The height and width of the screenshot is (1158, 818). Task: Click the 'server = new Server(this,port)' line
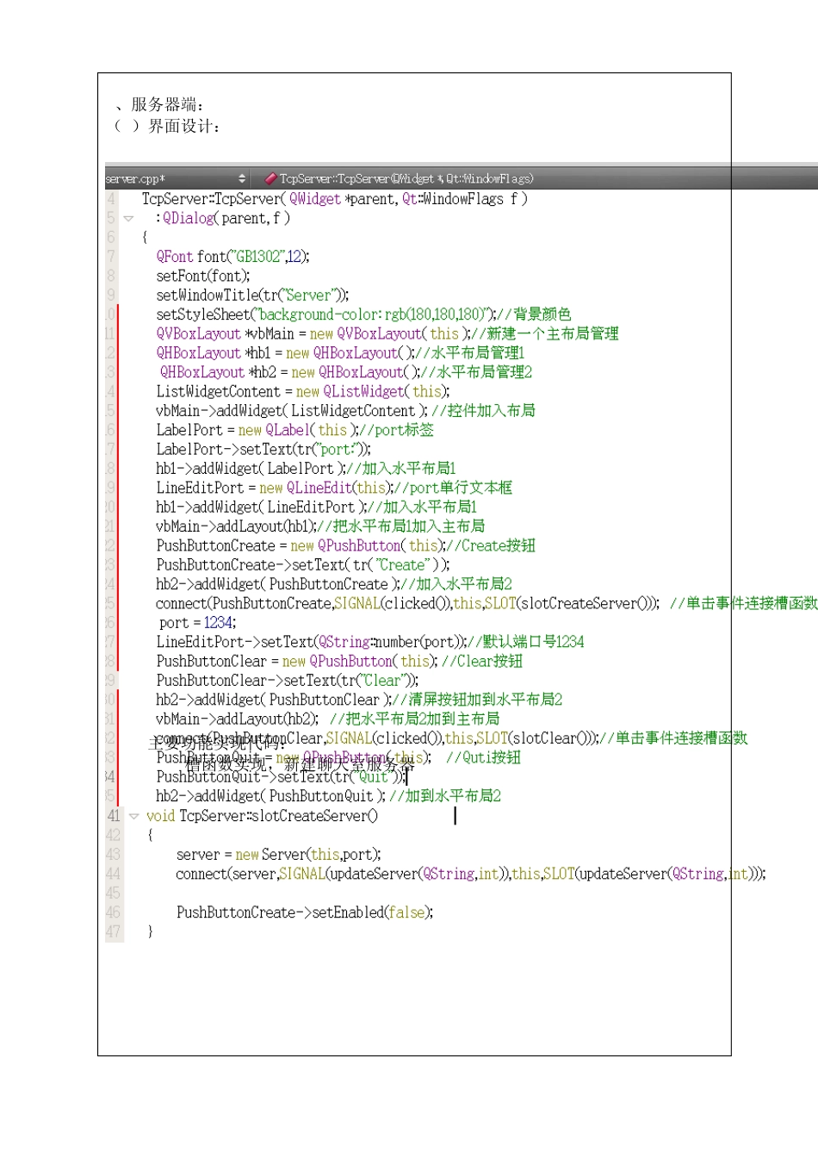[278, 855]
